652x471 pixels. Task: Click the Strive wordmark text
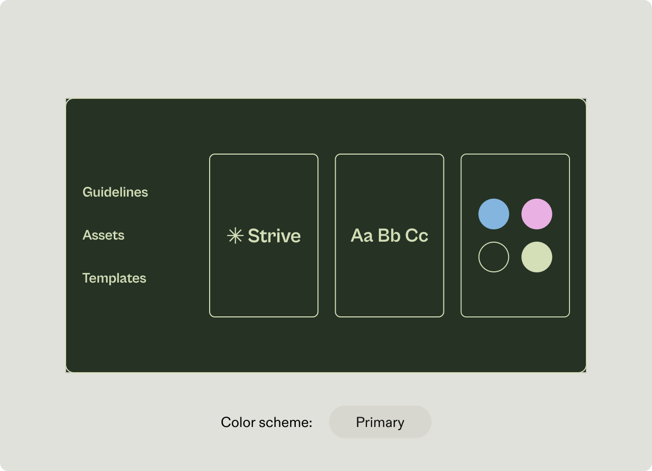coord(274,235)
